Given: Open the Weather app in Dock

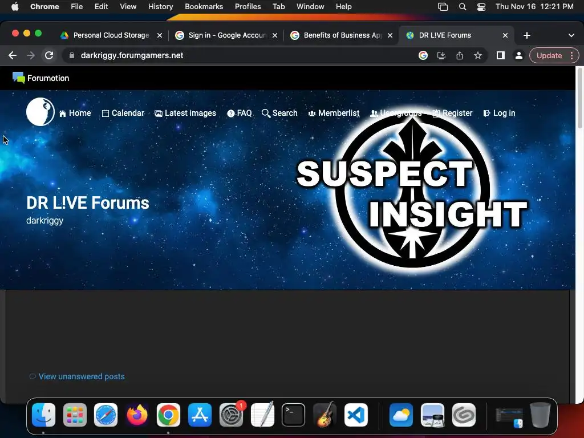Looking at the screenshot, I should [x=401, y=415].
